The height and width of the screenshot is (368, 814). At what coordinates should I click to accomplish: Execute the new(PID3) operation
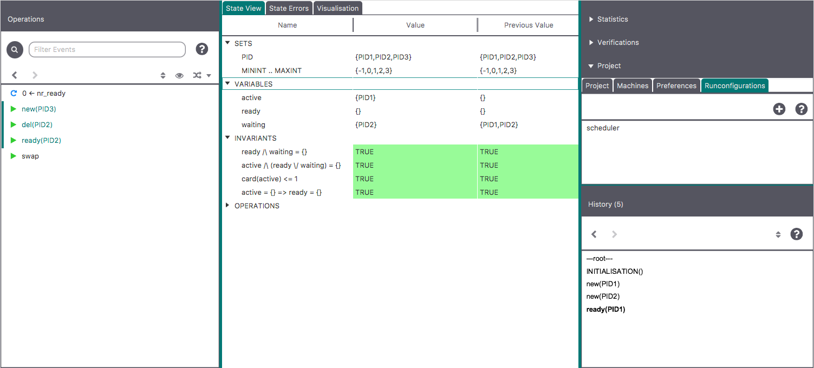pos(38,109)
